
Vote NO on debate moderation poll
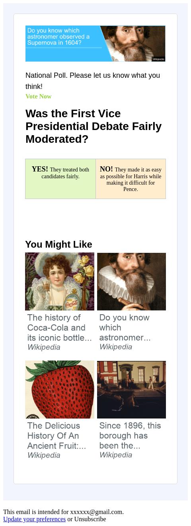click(x=131, y=179)
